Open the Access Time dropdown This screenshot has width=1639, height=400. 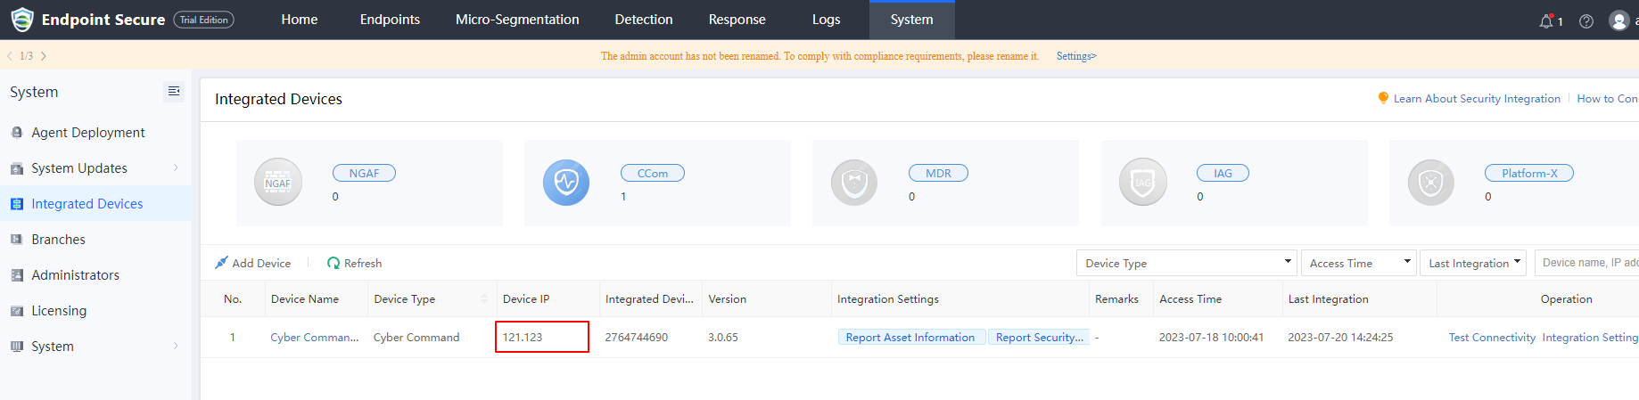[x=1358, y=263]
